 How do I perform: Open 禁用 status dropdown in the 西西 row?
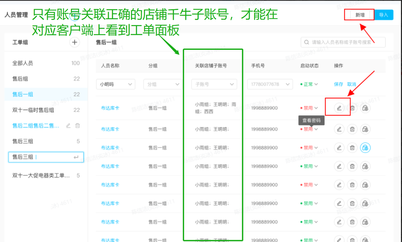point(309,108)
